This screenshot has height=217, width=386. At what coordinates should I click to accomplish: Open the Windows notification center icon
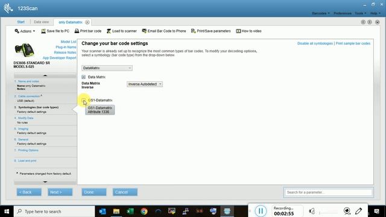376,212
